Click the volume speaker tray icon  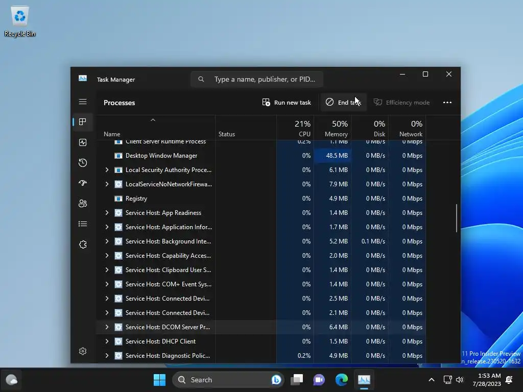[460, 380]
